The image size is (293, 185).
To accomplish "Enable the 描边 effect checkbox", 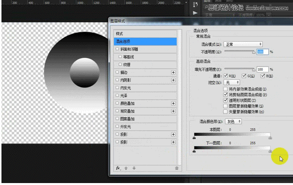I will coord(117,72).
